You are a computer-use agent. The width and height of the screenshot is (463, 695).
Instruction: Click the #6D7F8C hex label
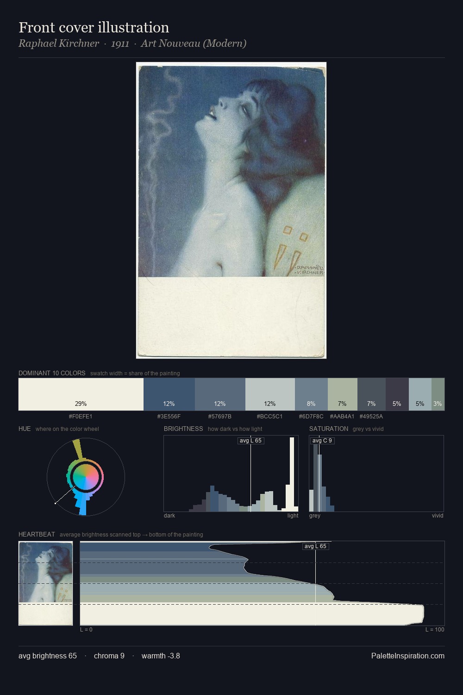[x=311, y=417]
